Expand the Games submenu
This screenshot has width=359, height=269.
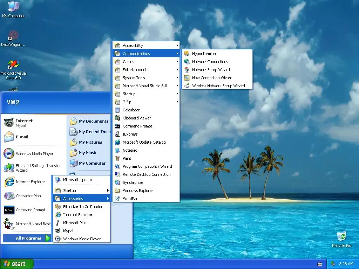pyautogui.click(x=146, y=62)
